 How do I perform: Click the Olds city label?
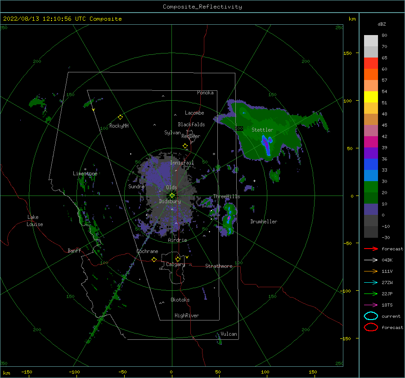click(171, 187)
